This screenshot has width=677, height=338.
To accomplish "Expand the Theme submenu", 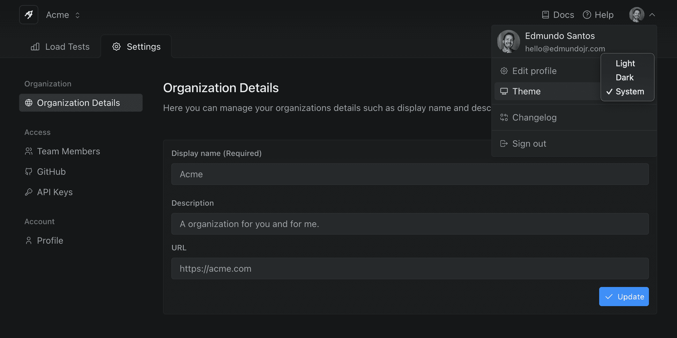I will 526,91.
